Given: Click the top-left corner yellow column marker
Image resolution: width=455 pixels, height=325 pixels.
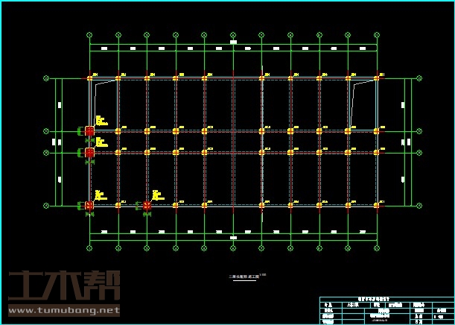Looking at the screenshot, I should [x=89, y=78].
